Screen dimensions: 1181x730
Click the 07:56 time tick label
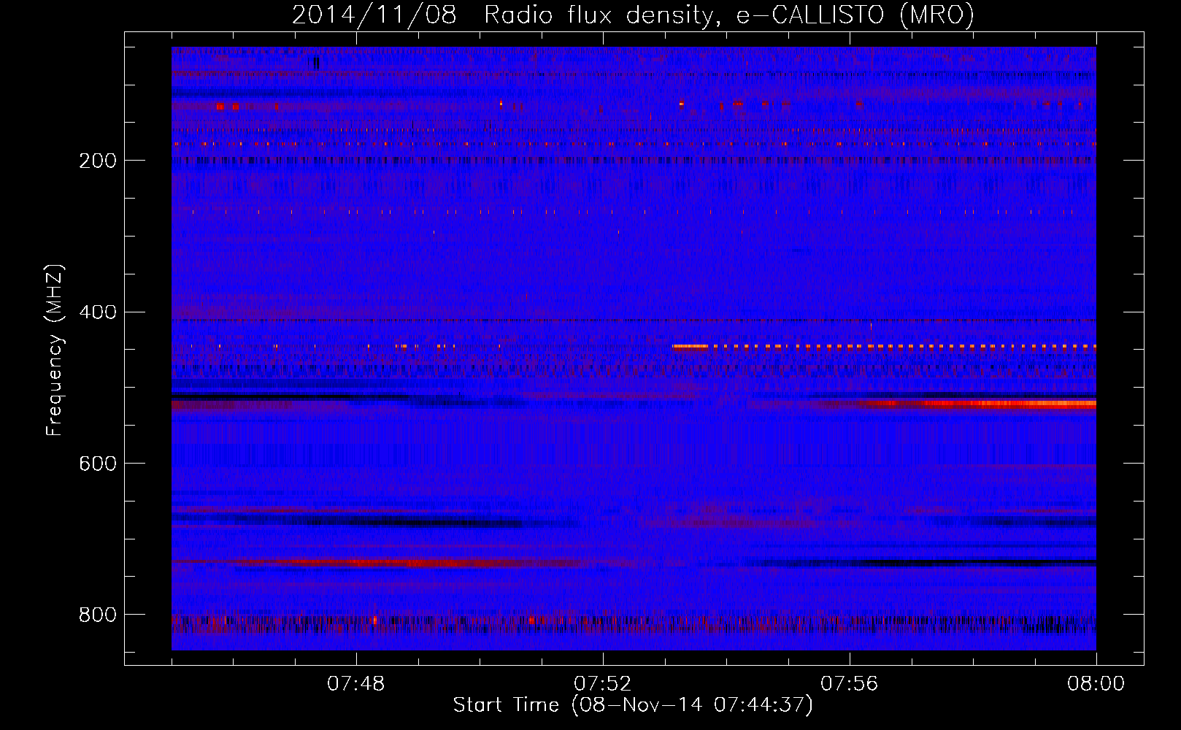(x=849, y=684)
